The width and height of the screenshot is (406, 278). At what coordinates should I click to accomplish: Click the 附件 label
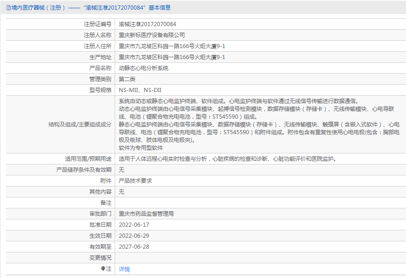coord(106,180)
